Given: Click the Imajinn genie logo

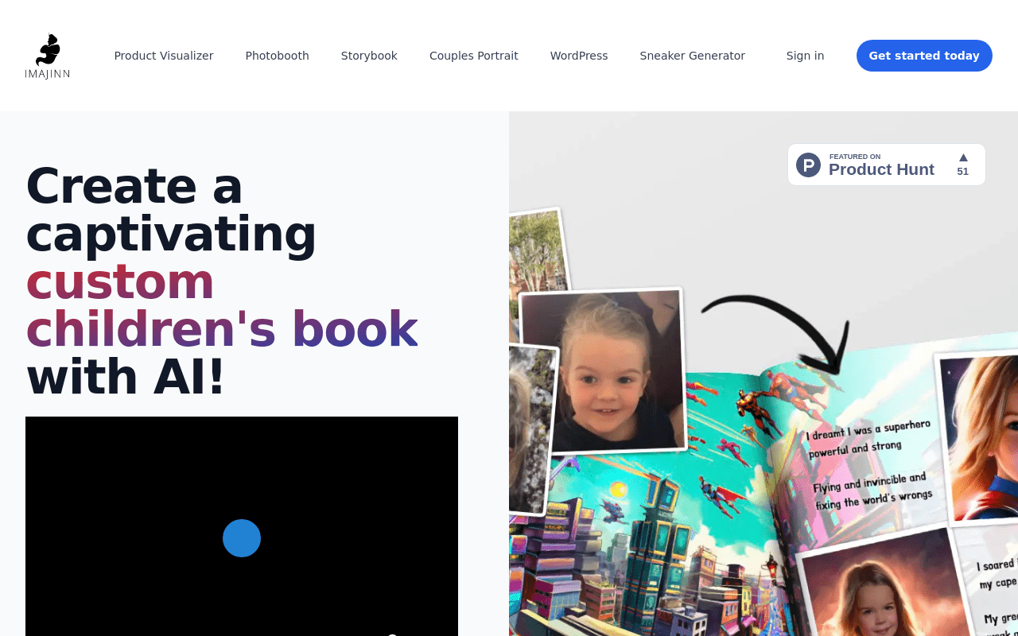Looking at the screenshot, I should (x=47, y=56).
